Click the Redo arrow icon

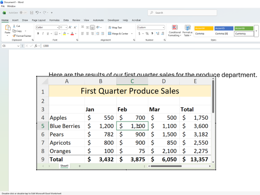point(44,13)
